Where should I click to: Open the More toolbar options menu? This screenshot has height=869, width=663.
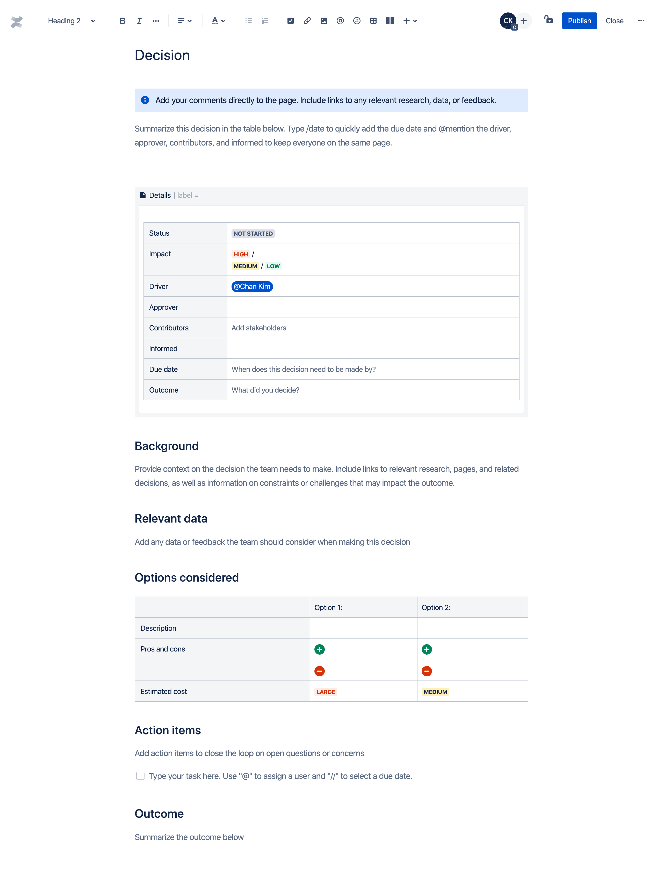pyautogui.click(x=641, y=20)
